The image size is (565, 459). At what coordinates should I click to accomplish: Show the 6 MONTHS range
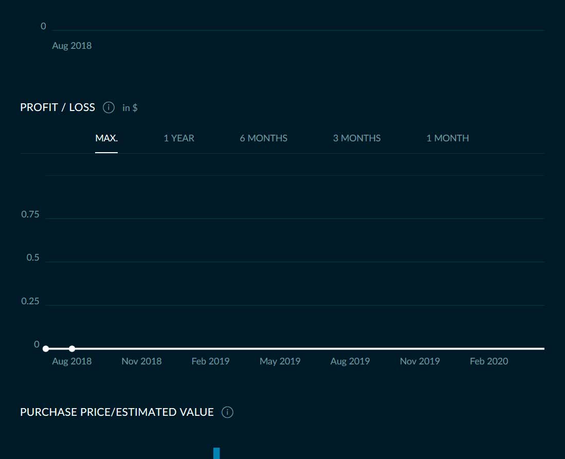pyautogui.click(x=263, y=138)
